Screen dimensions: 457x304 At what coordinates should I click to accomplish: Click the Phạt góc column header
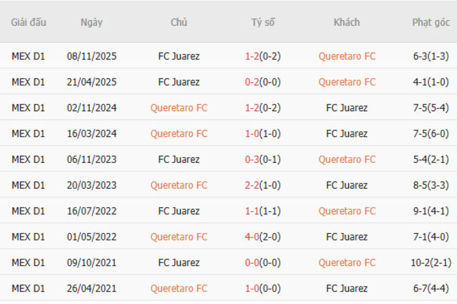pyautogui.click(x=431, y=22)
